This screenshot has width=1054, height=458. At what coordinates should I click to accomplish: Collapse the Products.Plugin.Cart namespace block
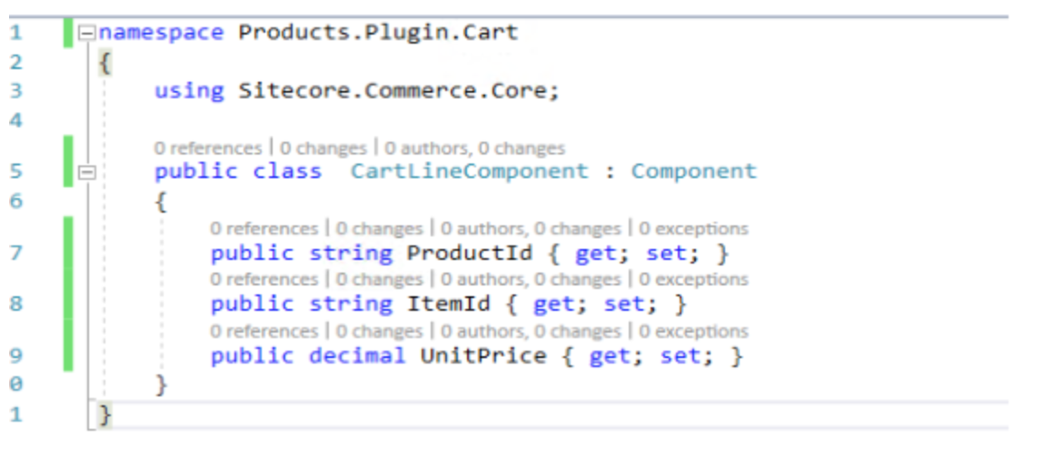[x=87, y=33]
